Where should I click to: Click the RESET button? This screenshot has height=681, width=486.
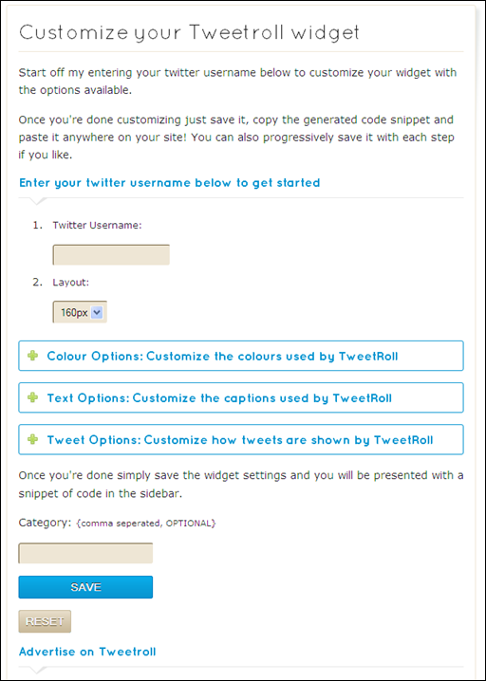[x=45, y=621]
